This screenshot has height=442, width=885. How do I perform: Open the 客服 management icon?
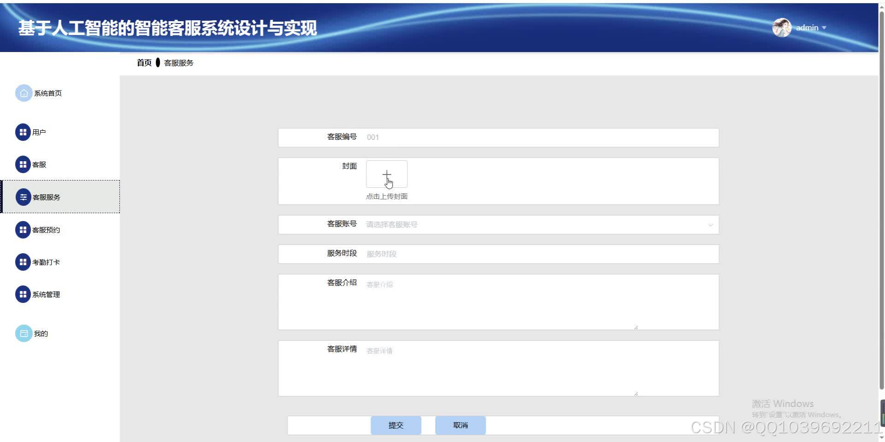coord(24,164)
